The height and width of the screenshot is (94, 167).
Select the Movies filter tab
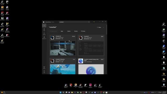[x=76, y=31]
